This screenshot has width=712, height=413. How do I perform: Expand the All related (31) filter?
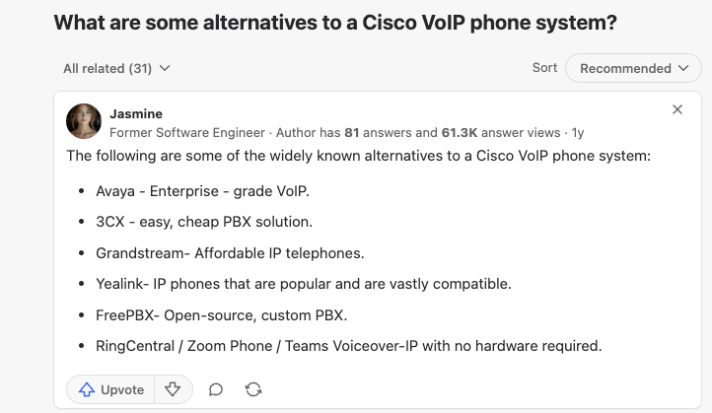pos(116,69)
